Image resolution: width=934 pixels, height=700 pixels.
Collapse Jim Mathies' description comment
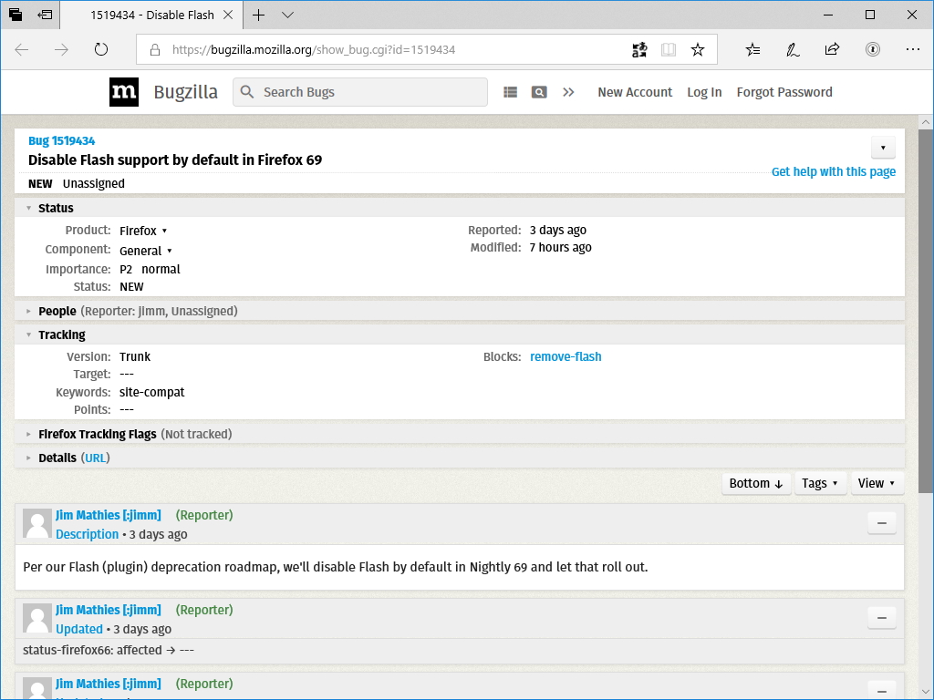click(x=881, y=523)
